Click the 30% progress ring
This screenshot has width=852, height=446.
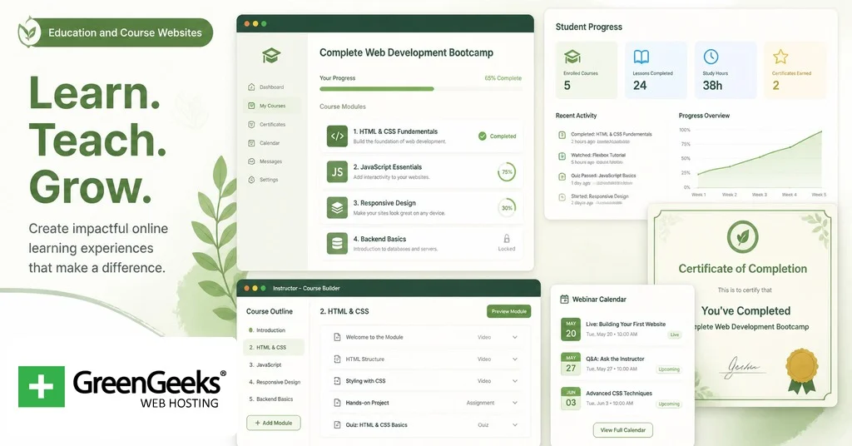[x=507, y=207]
